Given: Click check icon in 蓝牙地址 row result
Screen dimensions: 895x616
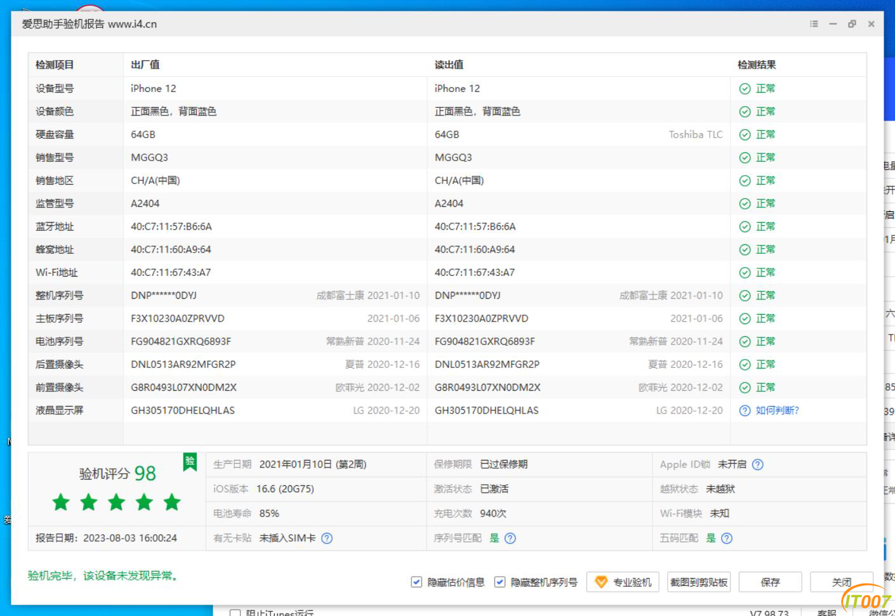Looking at the screenshot, I should point(745,226).
